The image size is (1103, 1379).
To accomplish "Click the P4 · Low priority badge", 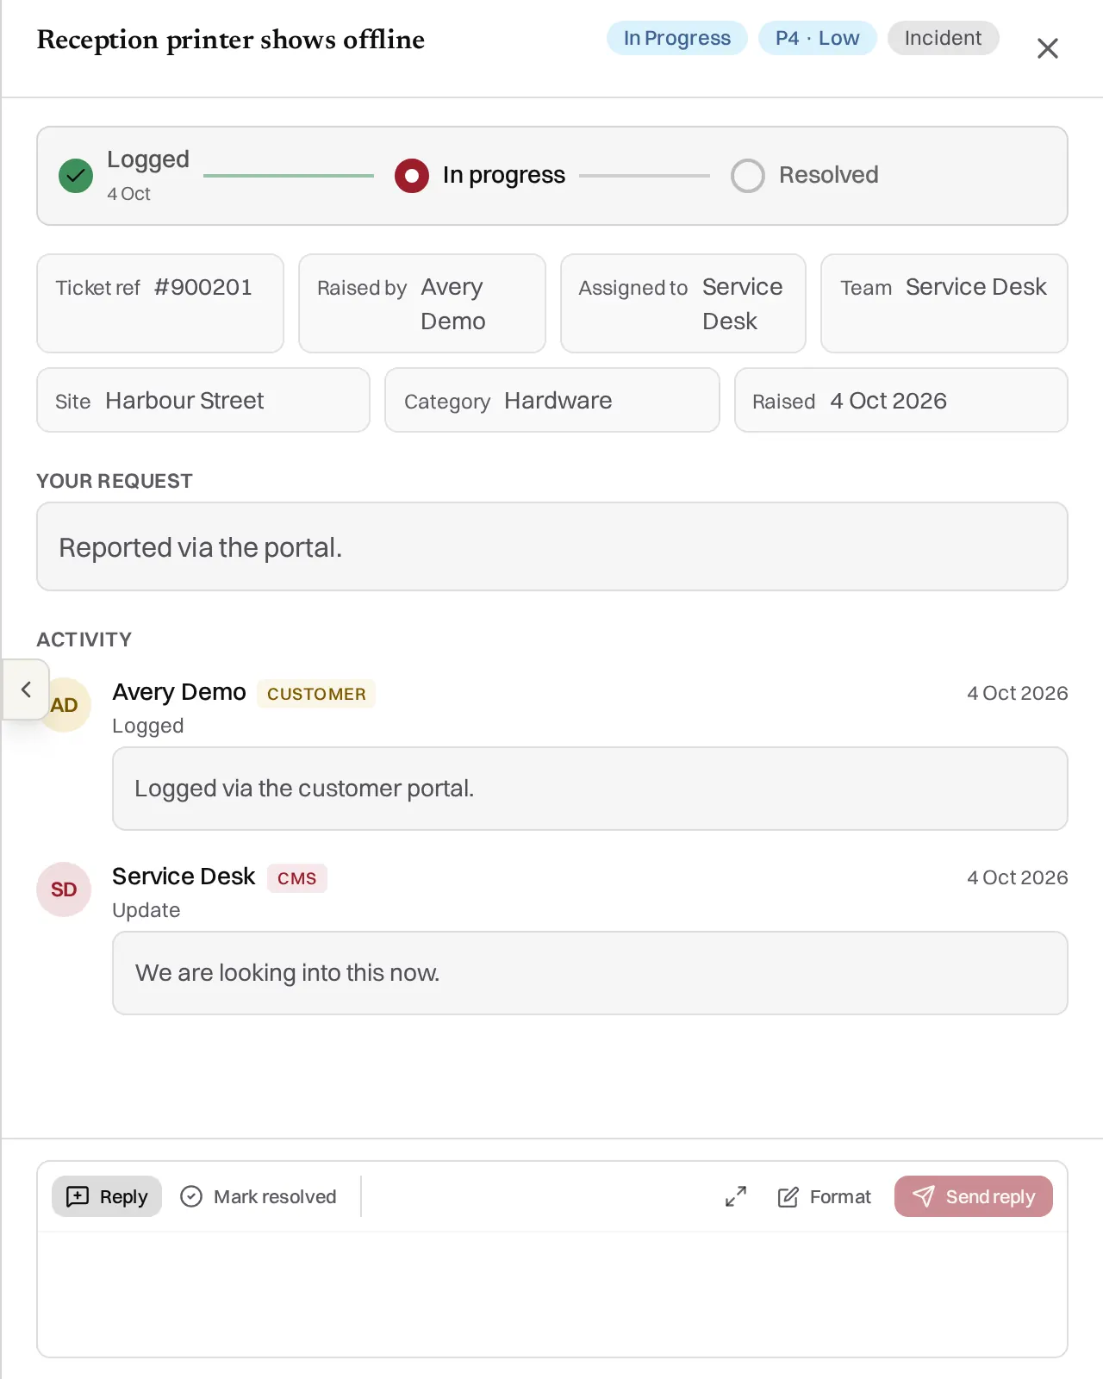I will [818, 38].
